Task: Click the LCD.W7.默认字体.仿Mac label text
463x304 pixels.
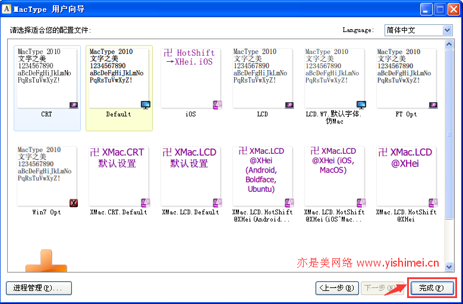Action: 334,118
